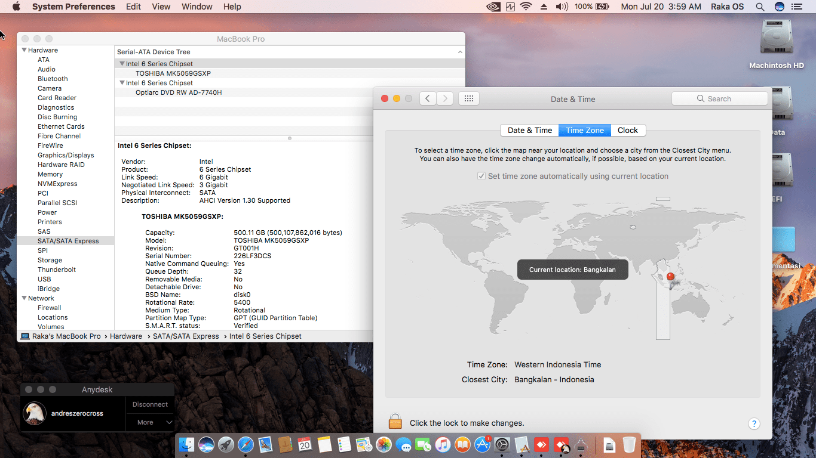The width and height of the screenshot is (816, 458).
Task: Click Serial-ATA Device Tree sort chevron
Action: point(460,52)
